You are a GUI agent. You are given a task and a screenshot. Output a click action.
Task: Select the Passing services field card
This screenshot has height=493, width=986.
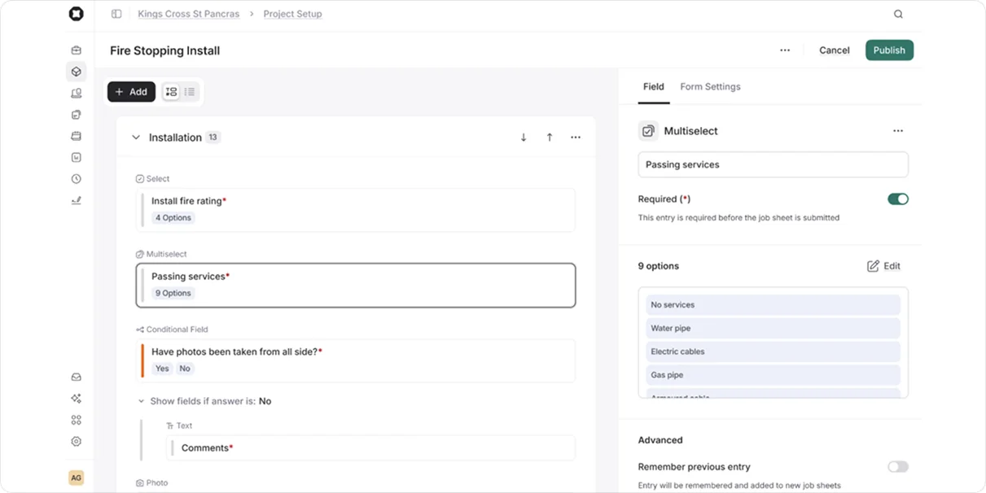click(x=356, y=286)
